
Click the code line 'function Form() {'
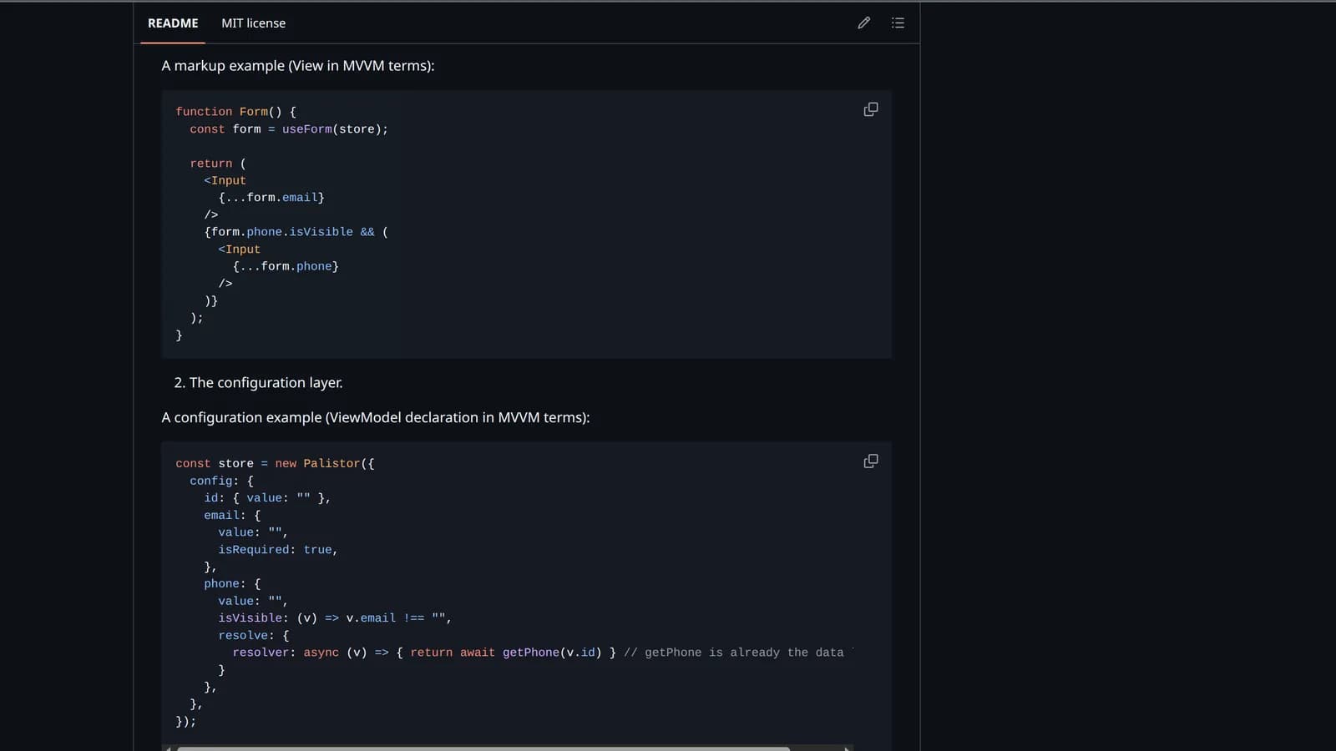coord(236,112)
